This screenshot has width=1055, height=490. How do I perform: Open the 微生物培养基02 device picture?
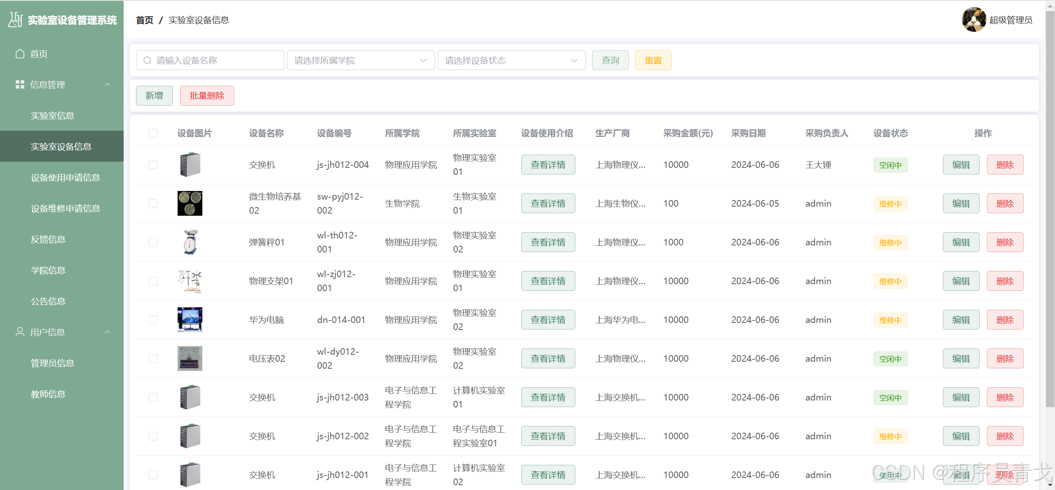point(190,203)
